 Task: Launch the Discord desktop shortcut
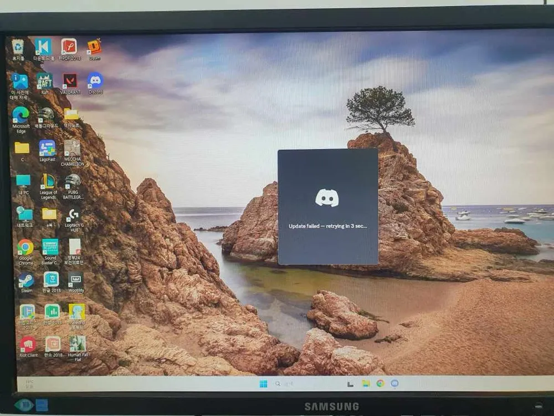[95, 84]
